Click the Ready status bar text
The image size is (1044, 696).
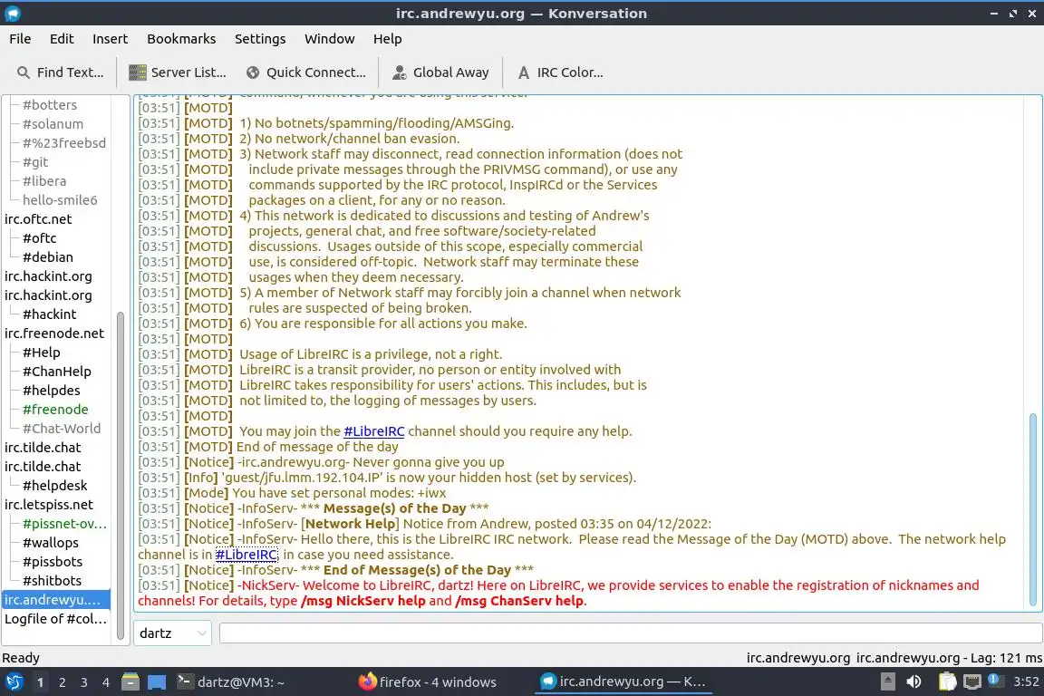pyautogui.click(x=21, y=658)
